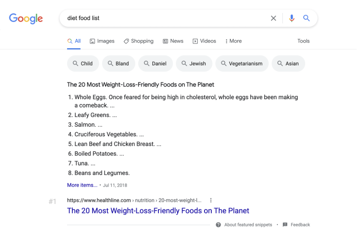Select the Vegetarianism suggestion chip
The image size is (357, 237).
pos(242,63)
